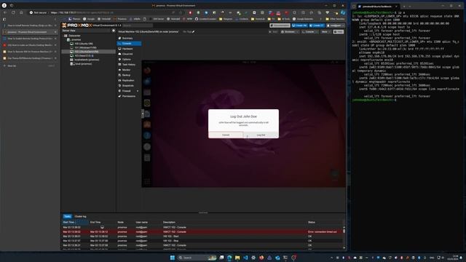Click New tab in browser sidebar
The image size is (466, 262).
click(x=12, y=65)
